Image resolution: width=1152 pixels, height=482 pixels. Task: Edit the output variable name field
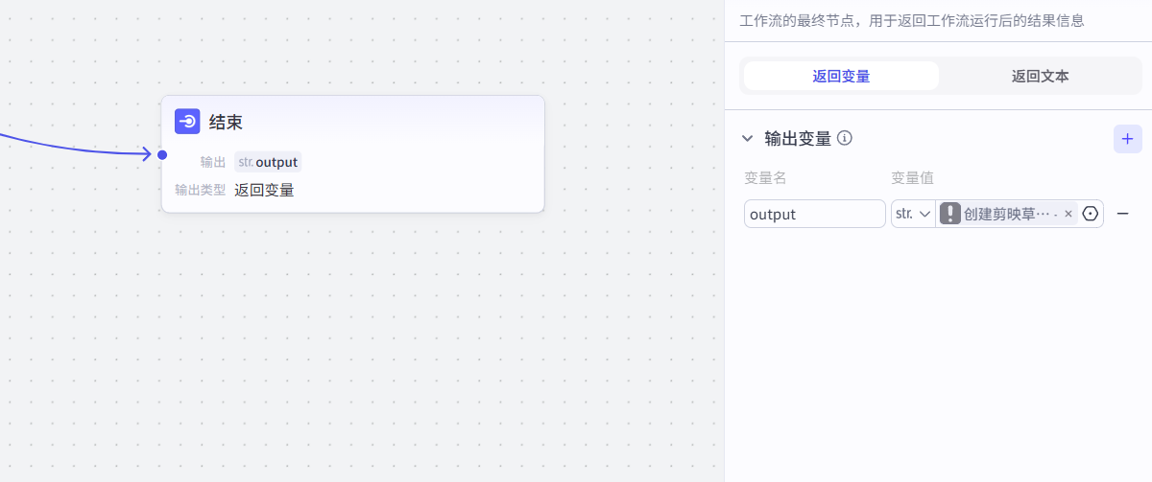(814, 214)
